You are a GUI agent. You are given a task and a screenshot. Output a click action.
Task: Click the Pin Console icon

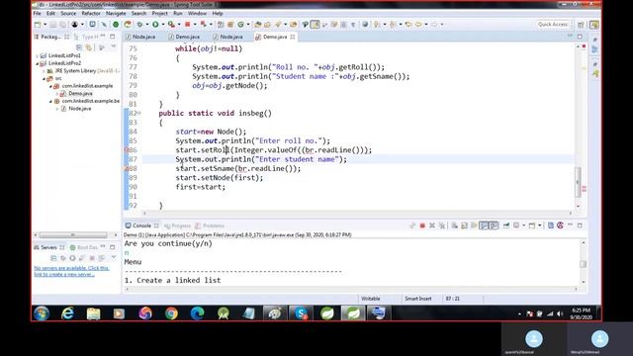[x=505, y=225]
